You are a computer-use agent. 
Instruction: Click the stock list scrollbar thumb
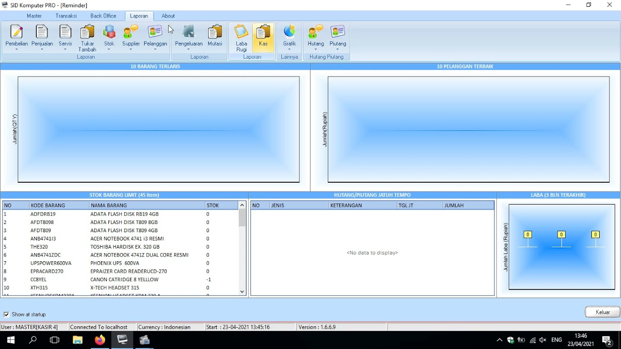tap(242, 218)
